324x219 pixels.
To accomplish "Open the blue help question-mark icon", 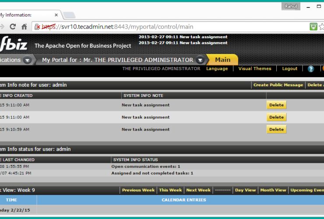I will point(311,69).
